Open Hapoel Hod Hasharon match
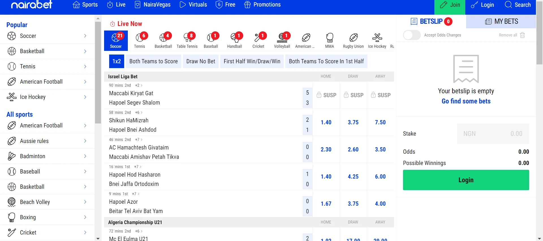The image size is (543, 241). 135,175
